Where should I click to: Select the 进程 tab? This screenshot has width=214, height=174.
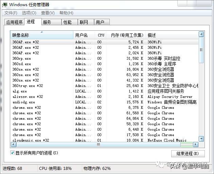click(33, 21)
